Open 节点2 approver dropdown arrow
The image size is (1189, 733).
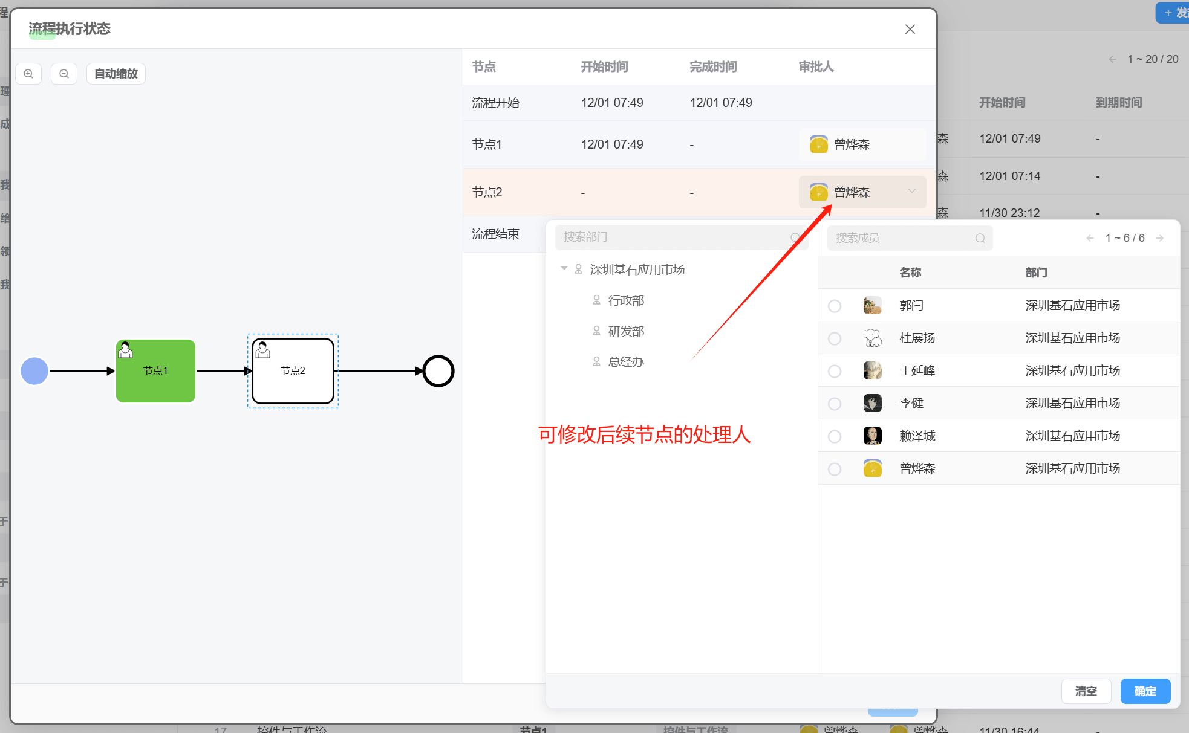pyautogui.click(x=911, y=192)
